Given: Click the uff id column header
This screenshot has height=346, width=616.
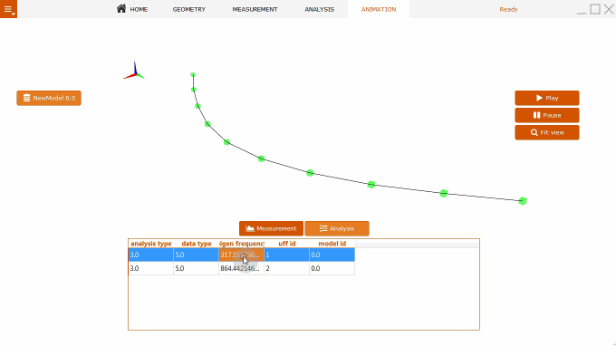Looking at the screenshot, I should [287, 244].
